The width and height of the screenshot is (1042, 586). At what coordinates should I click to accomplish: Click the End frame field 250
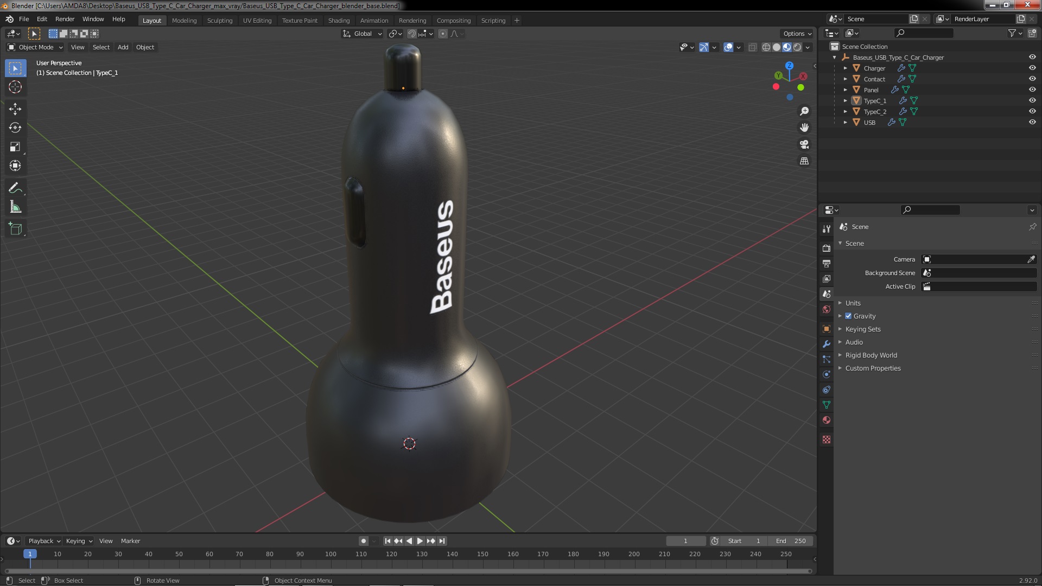pos(791,541)
